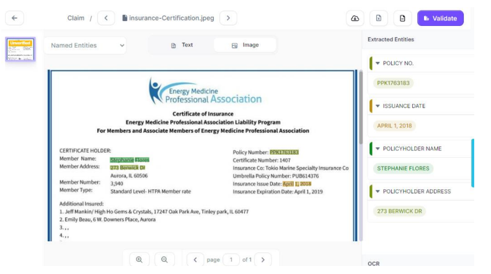This screenshot has height=274, width=491.
Task: Collapse the POLICYHOLDER ADDRESS entity section
Action: tap(378, 191)
